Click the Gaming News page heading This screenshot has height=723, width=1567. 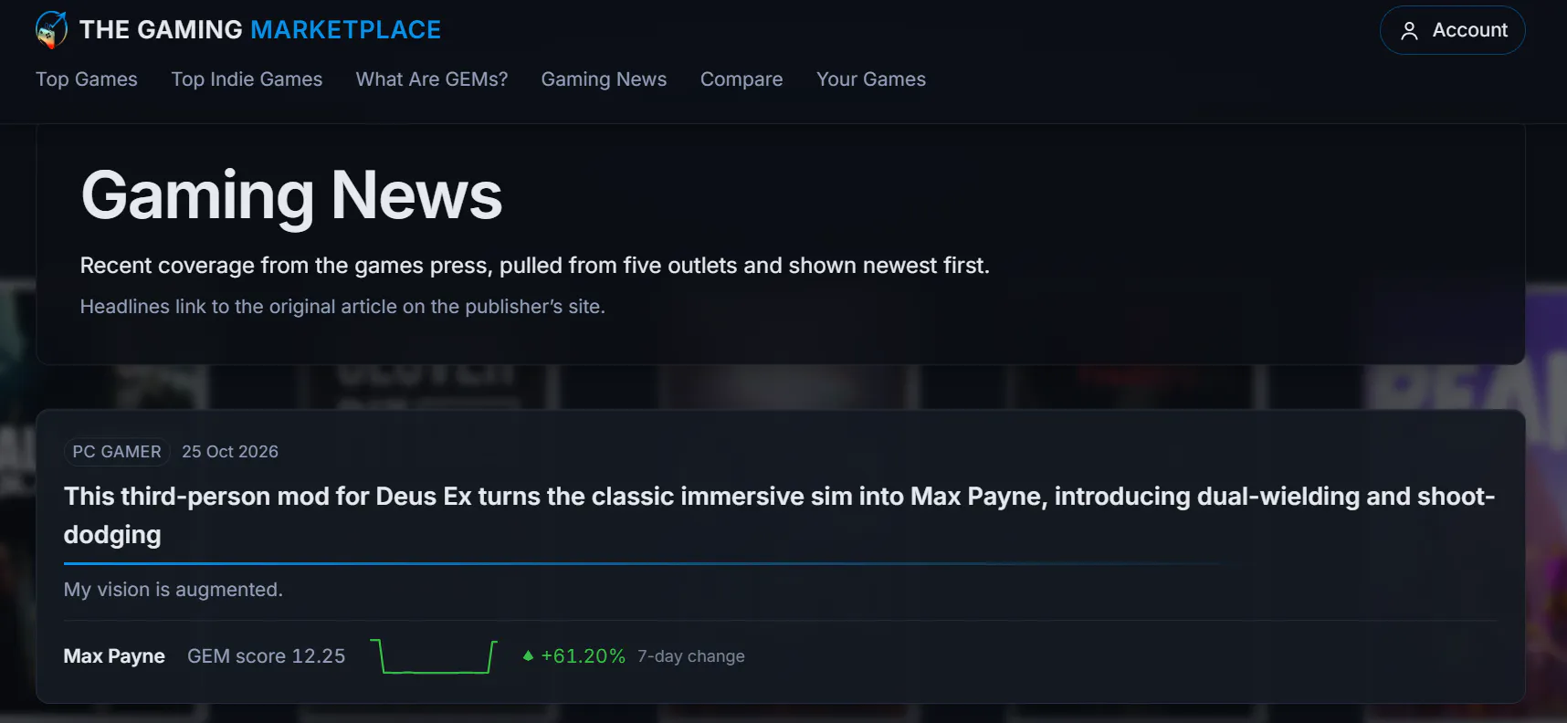pos(292,195)
